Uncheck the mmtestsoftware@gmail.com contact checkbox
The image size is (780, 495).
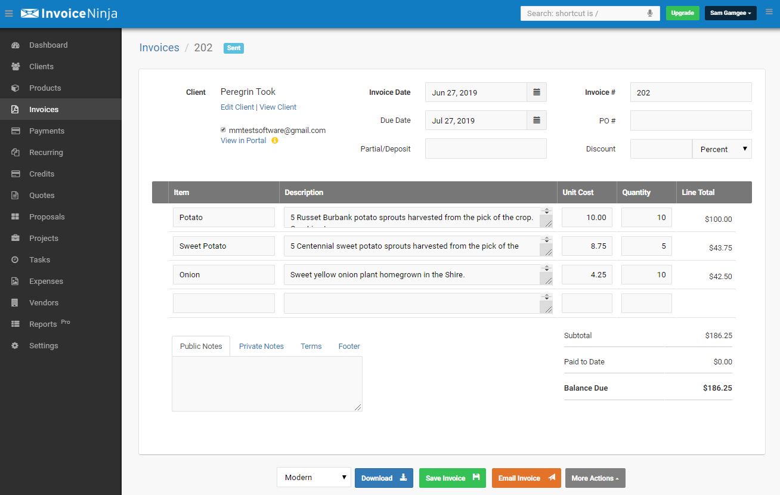point(224,130)
